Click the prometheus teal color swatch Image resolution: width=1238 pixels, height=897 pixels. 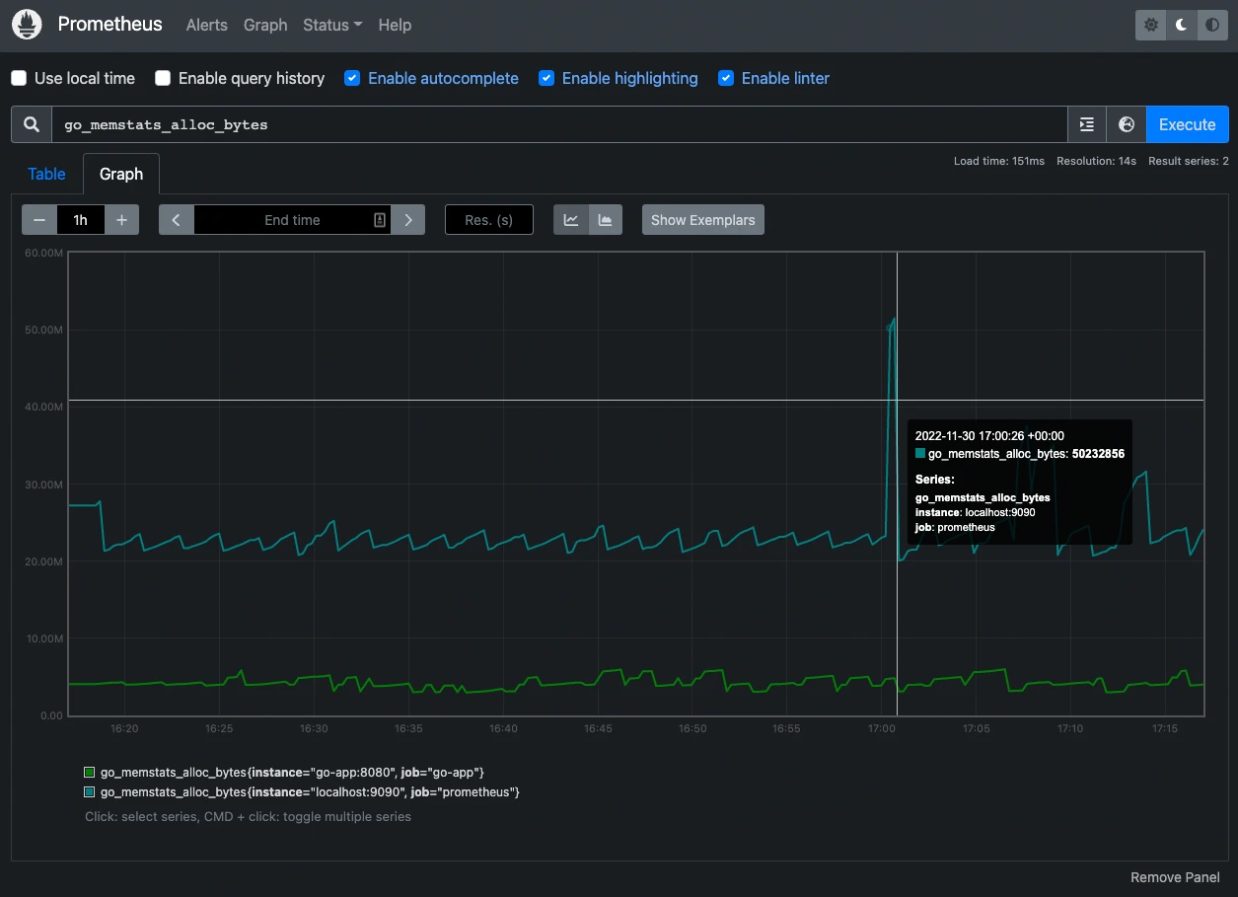[90, 792]
